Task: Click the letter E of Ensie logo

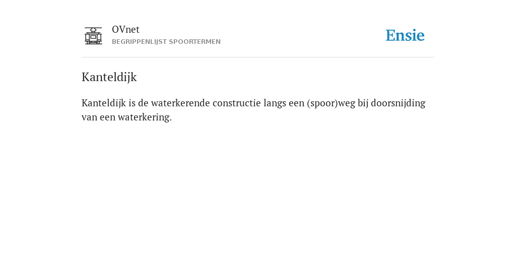Action: point(391,36)
